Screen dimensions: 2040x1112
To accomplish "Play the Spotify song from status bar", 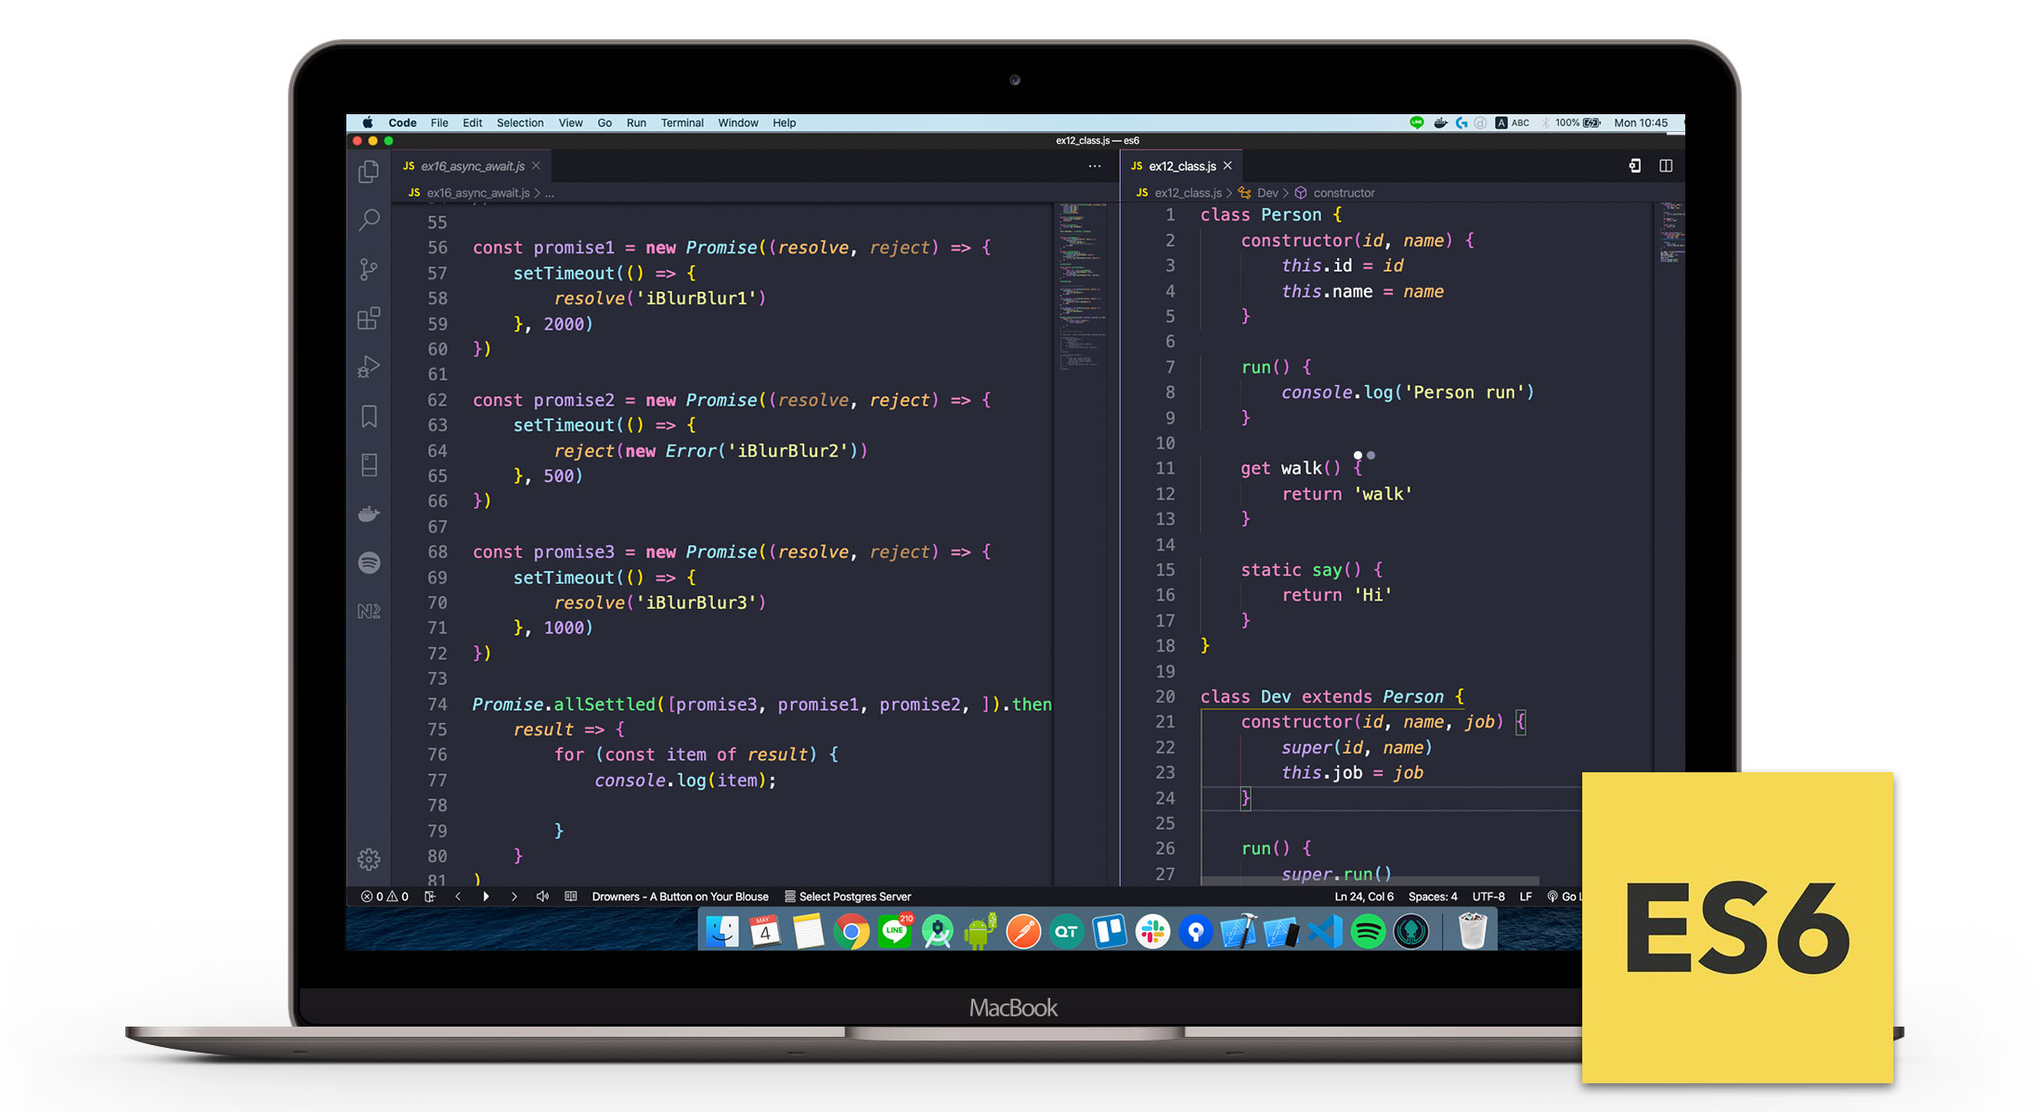I will click(486, 897).
